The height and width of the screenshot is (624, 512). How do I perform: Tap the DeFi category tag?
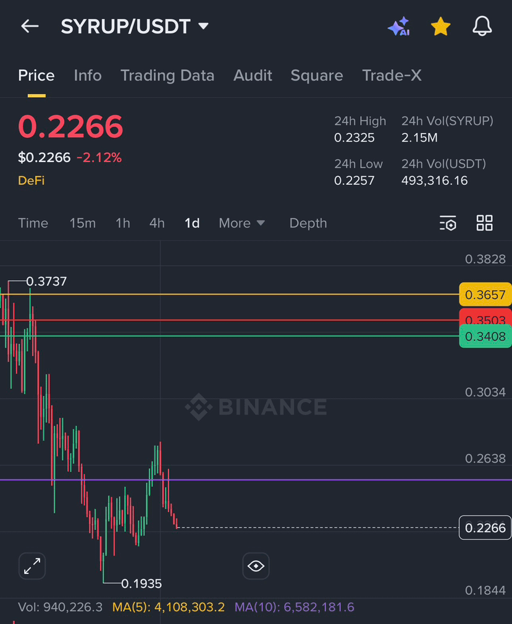pyautogui.click(x=31, y=181)
